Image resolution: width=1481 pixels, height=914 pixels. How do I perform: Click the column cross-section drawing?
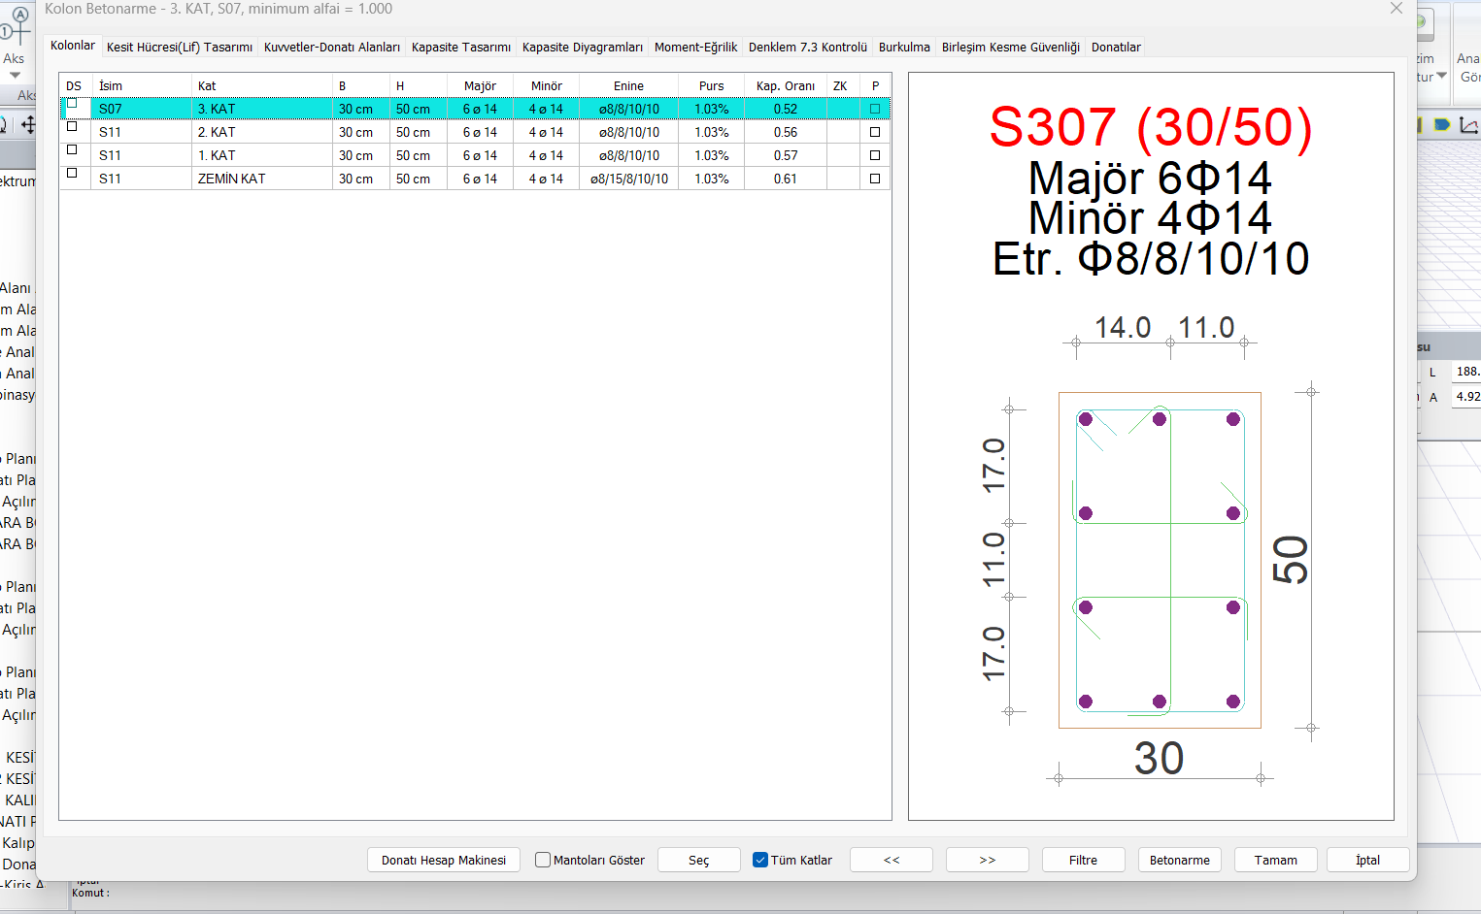1160,560
